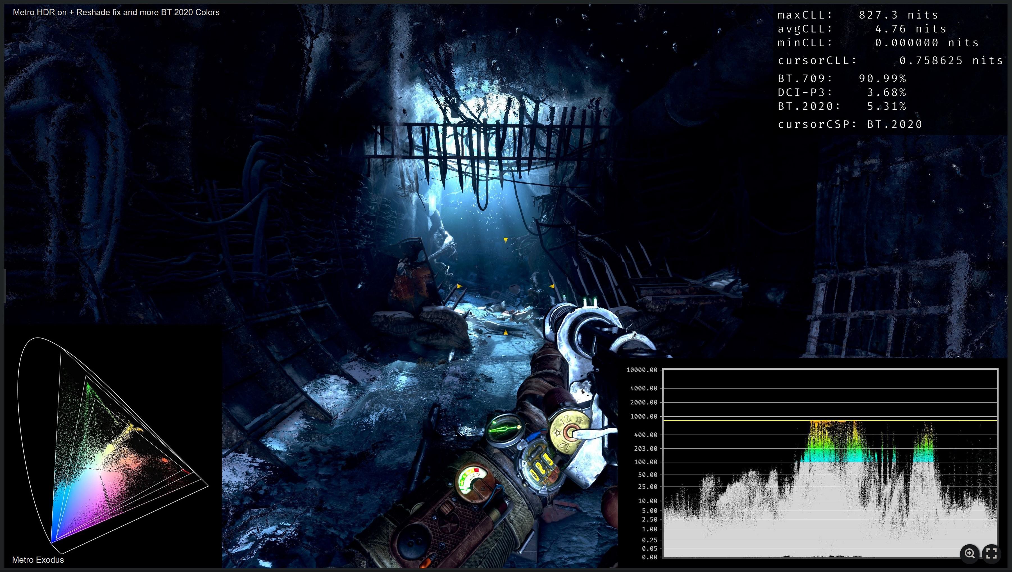
Task: Click the 0.25 label on the waveform axis
Action: click(x=649, y=540)
